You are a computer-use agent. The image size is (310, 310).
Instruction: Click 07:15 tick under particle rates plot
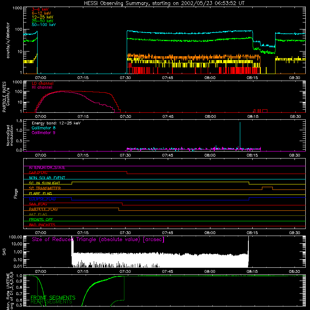(83, 117)
